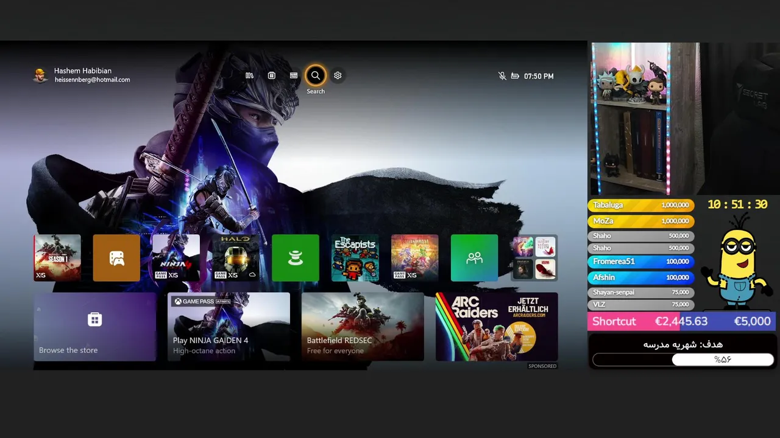
Task: Open the Search icon in top bar
Action: (x=316, y=75)
